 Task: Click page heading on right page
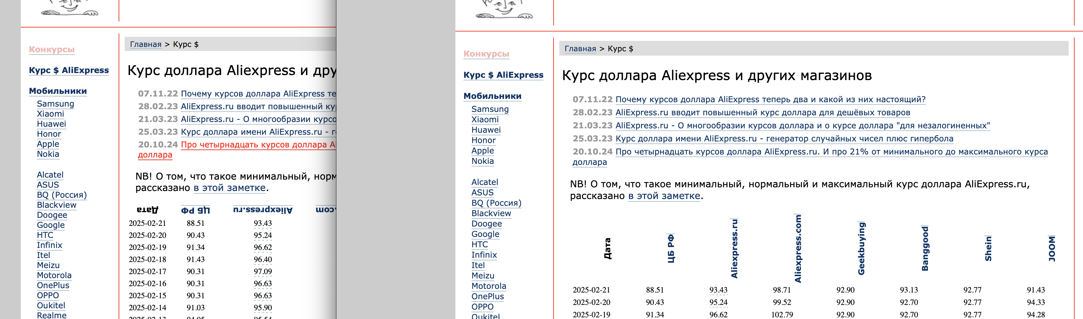(x=716, y=75)
